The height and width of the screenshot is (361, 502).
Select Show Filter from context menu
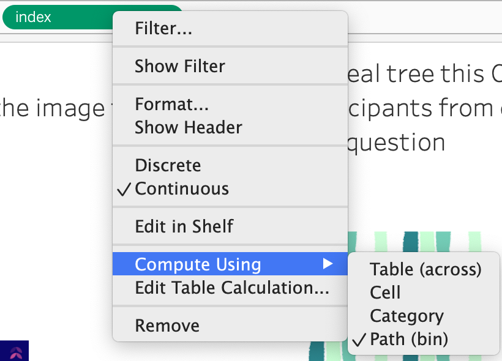(180, 66)
